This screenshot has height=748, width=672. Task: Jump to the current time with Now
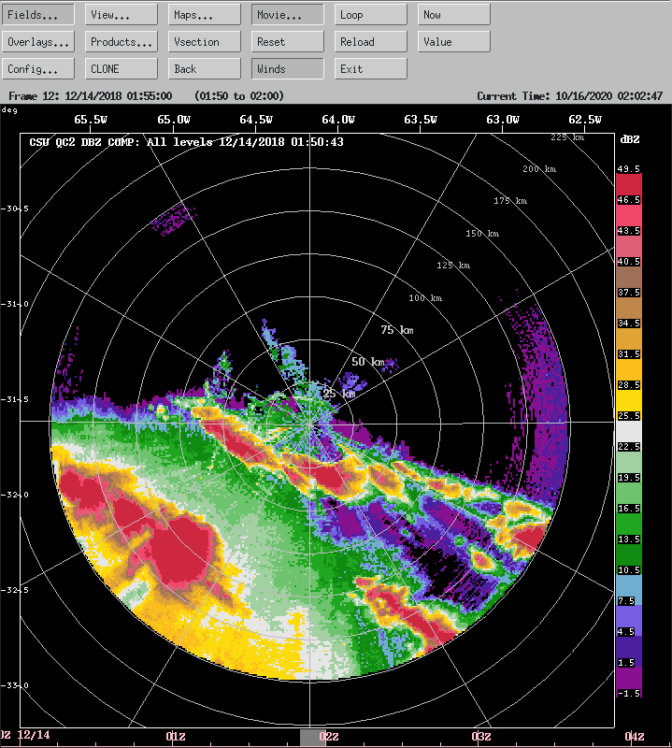453,15
